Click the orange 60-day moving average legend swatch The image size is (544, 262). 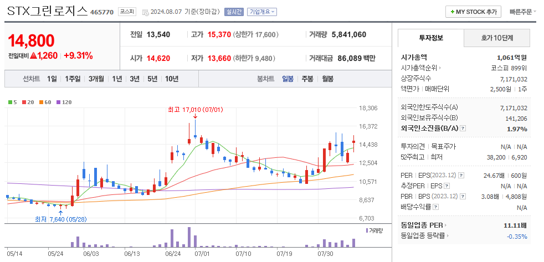(x=41, y=102)
